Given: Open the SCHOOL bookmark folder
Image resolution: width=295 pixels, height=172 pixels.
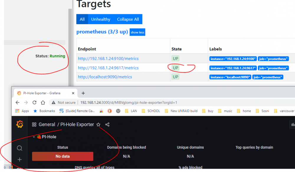Looking at the screenshot, I should 151,111.
